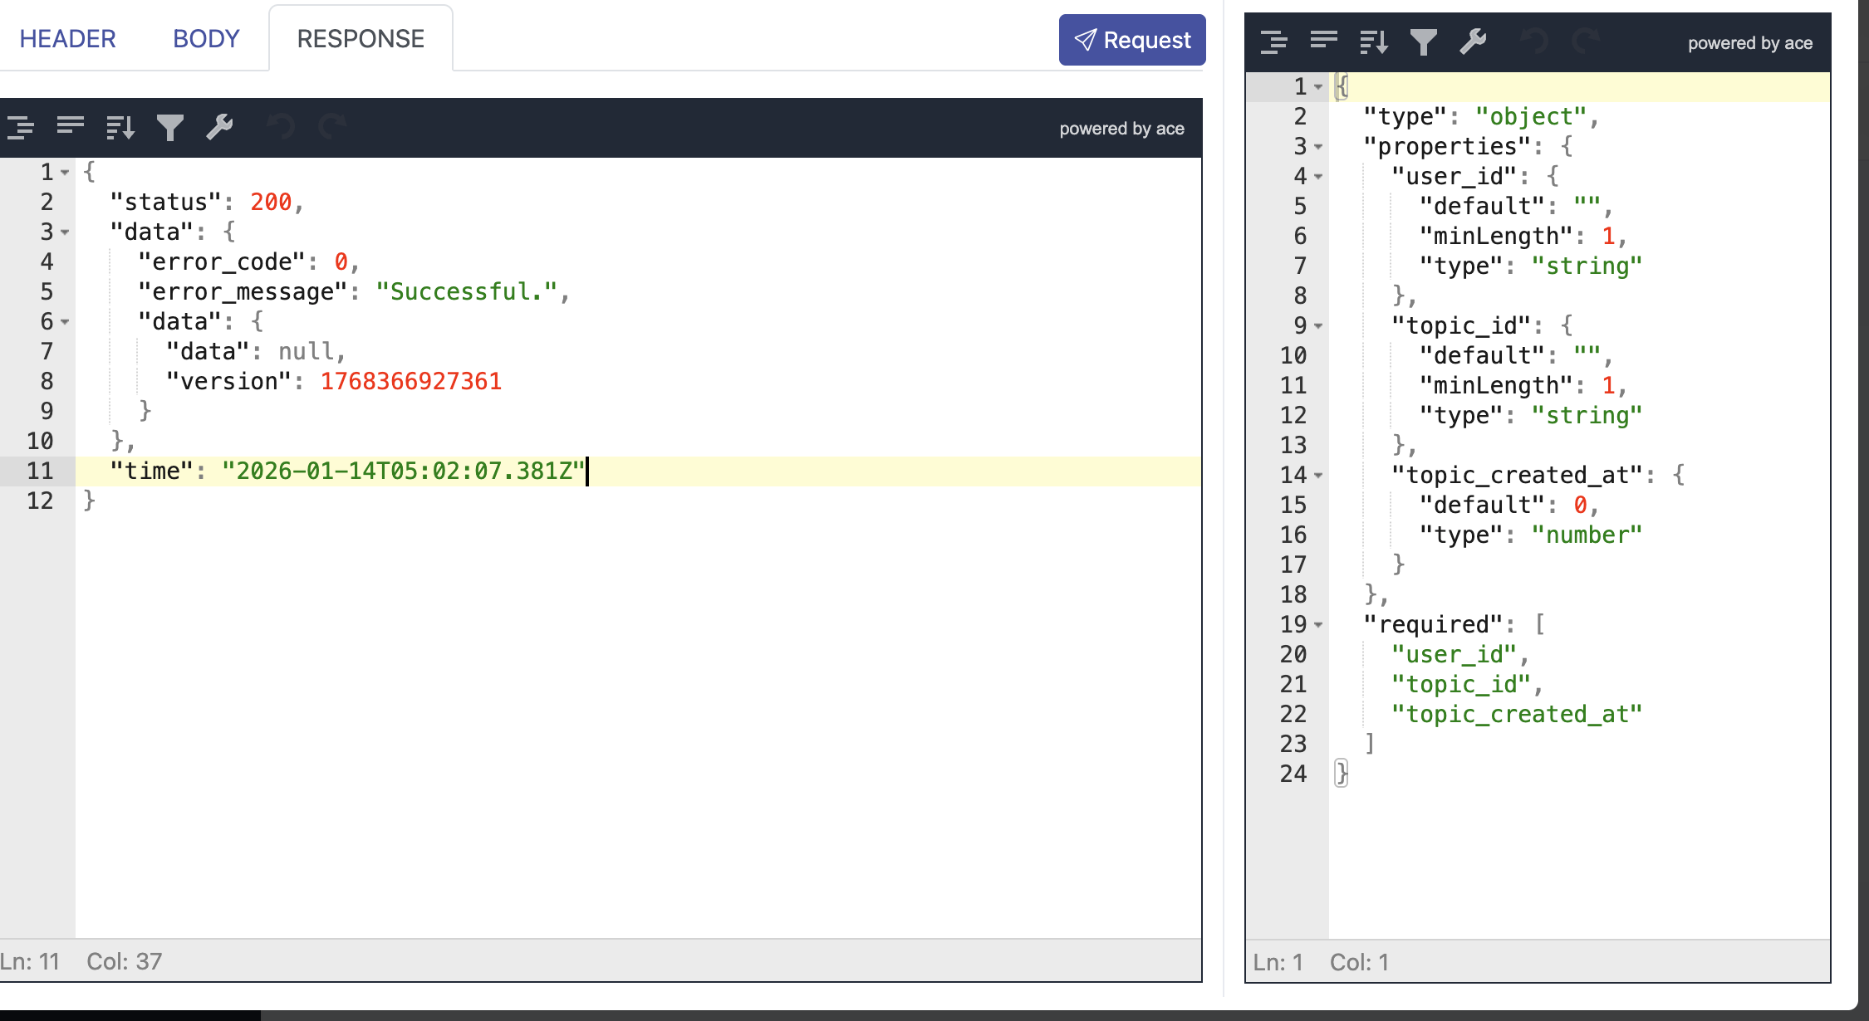
Task: Collapse "properties" block in schema editor
Action: tap(1318, 147)
